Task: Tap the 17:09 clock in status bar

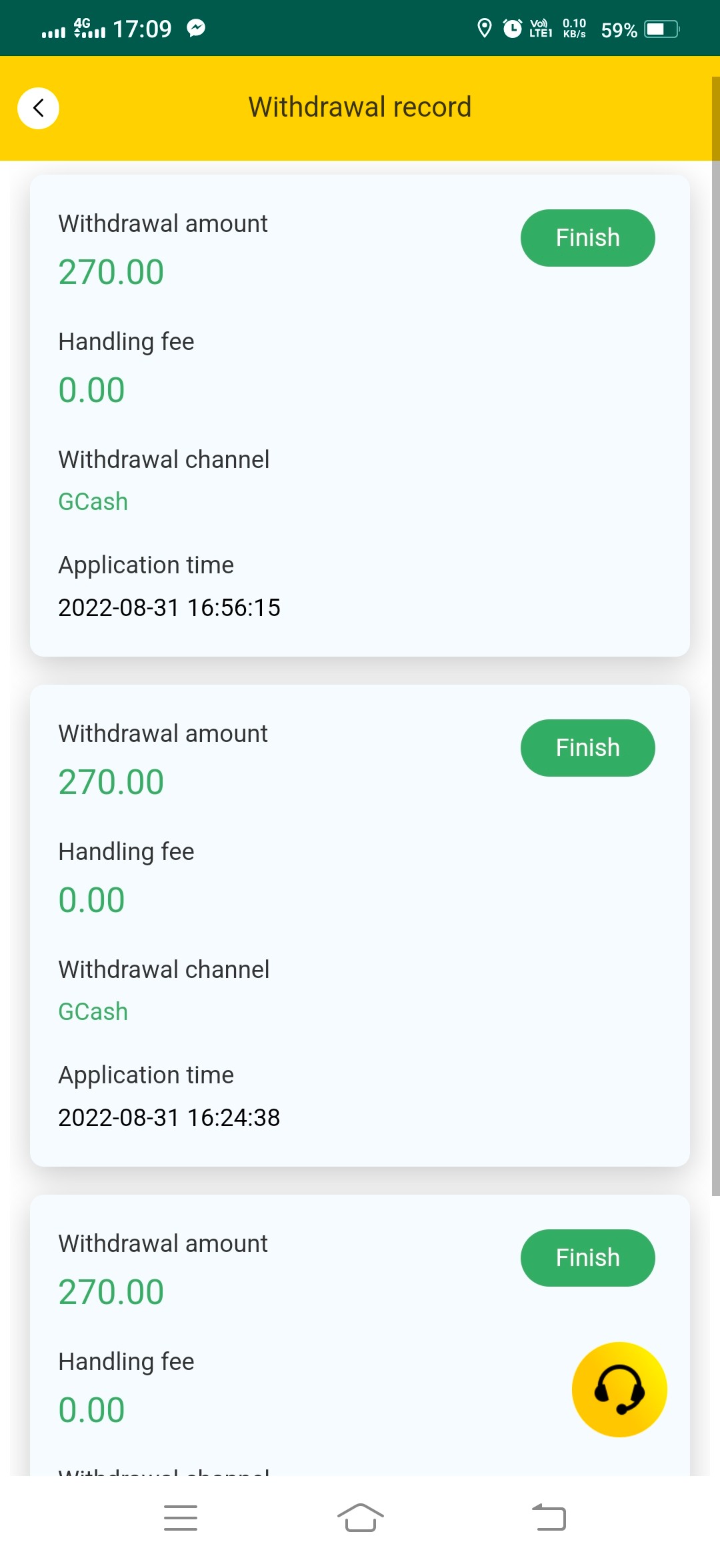Action: click(x=142, y=29)
